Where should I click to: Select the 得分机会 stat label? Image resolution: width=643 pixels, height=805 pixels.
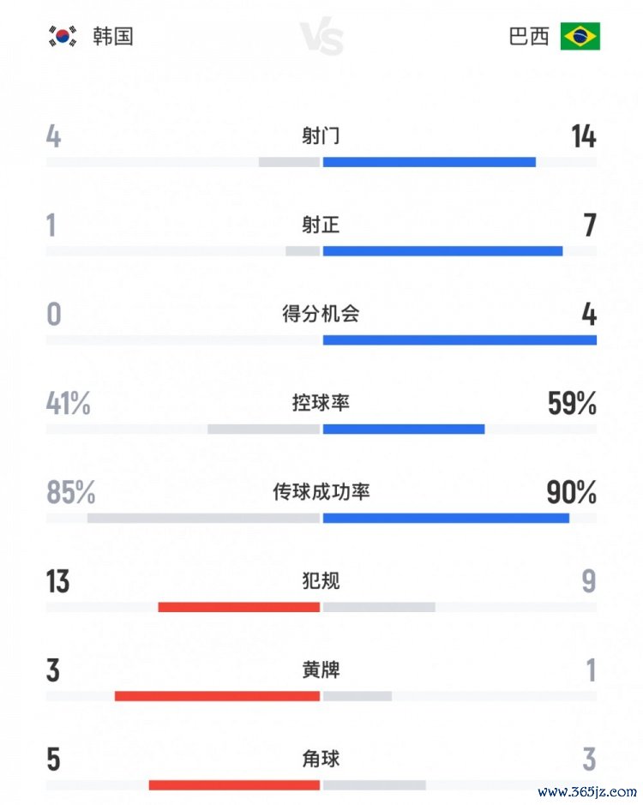[321, 314]
